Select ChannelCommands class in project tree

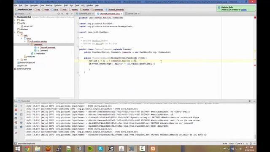47,48
